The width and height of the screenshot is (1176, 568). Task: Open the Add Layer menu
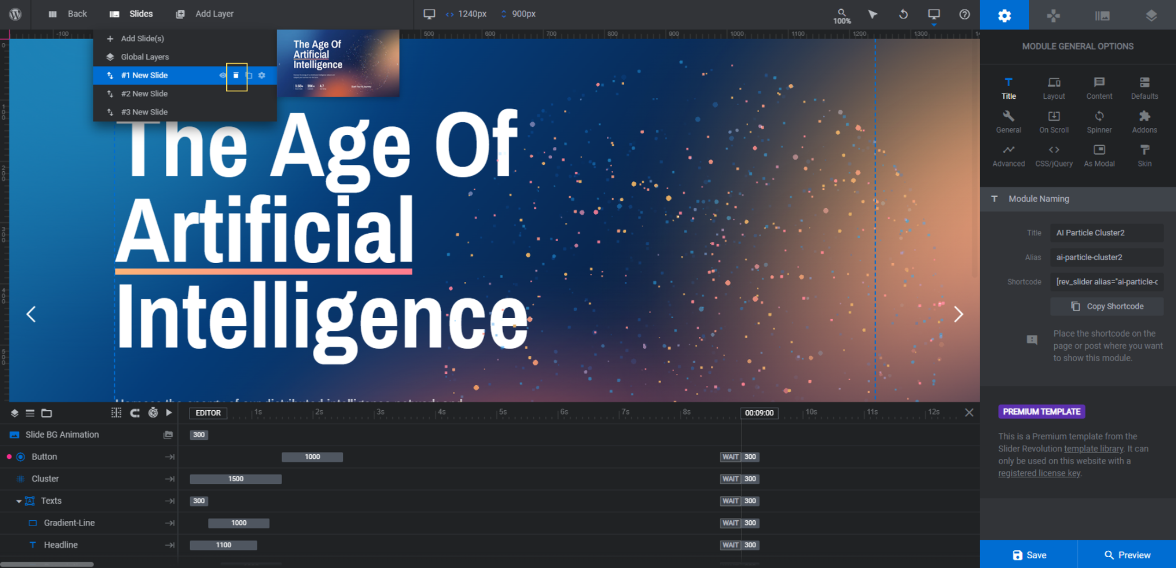point(205,14)
